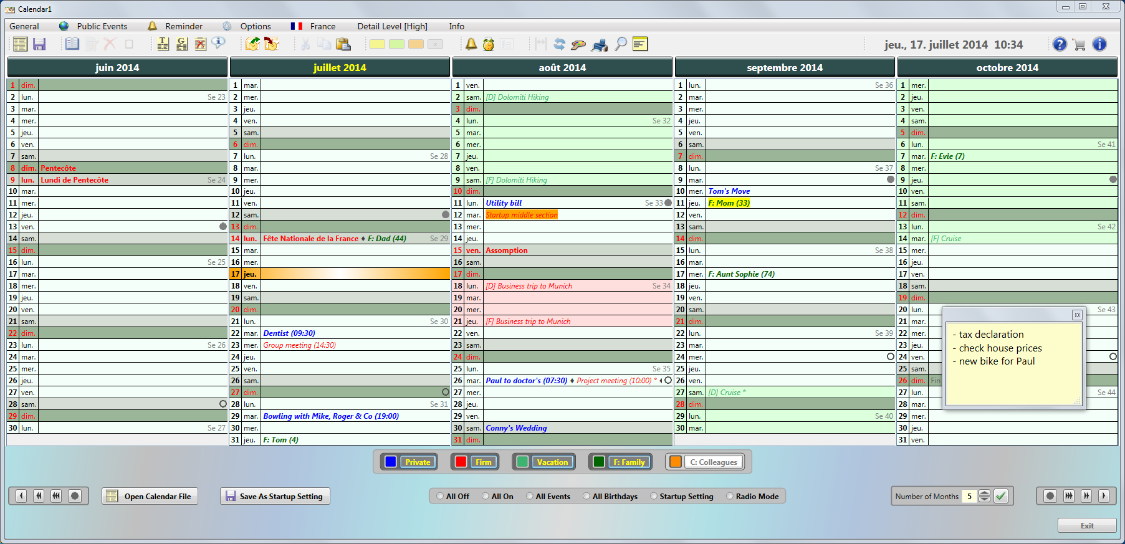Click the blue info circle icon
1125x544 pixels.
pos(1099,44)
